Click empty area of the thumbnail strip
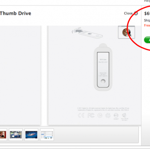This screenshot has width=150, height=150. (x=96, y=134)
